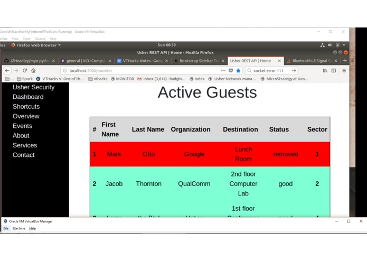Screen dimensions: 367x261
Task: Open Usher Security sidebar heading
Action: (33, 87)
